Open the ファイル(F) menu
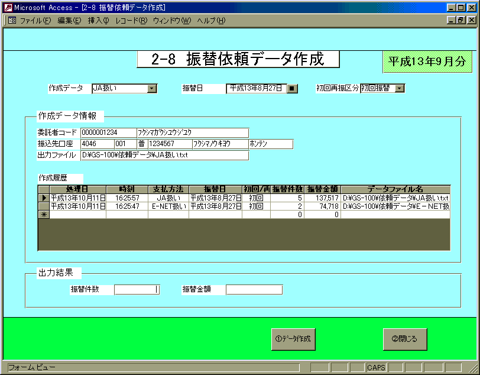Image resolution: width=480 pixels, height=375 pixels. tap(35, 21)
